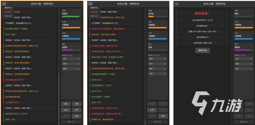Click green log entry 你成功猎获了一只兔子!
This screenshot has width=255, height=125.
[116, 97]
